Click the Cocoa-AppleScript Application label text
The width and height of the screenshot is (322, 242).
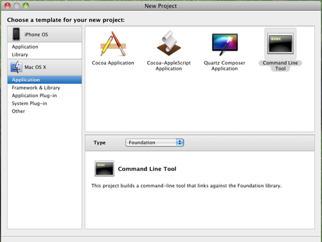[169, 66]
